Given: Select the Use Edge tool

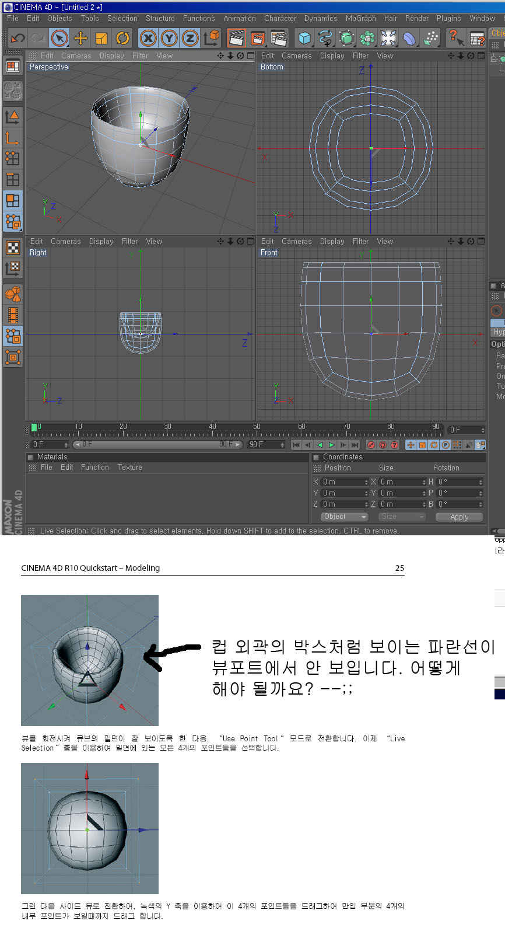Looking at the screenshot, I should 13,180.
